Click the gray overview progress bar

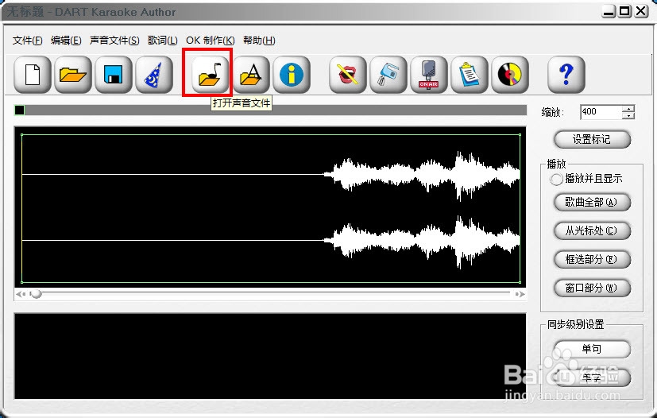click(x=270, y=110)
